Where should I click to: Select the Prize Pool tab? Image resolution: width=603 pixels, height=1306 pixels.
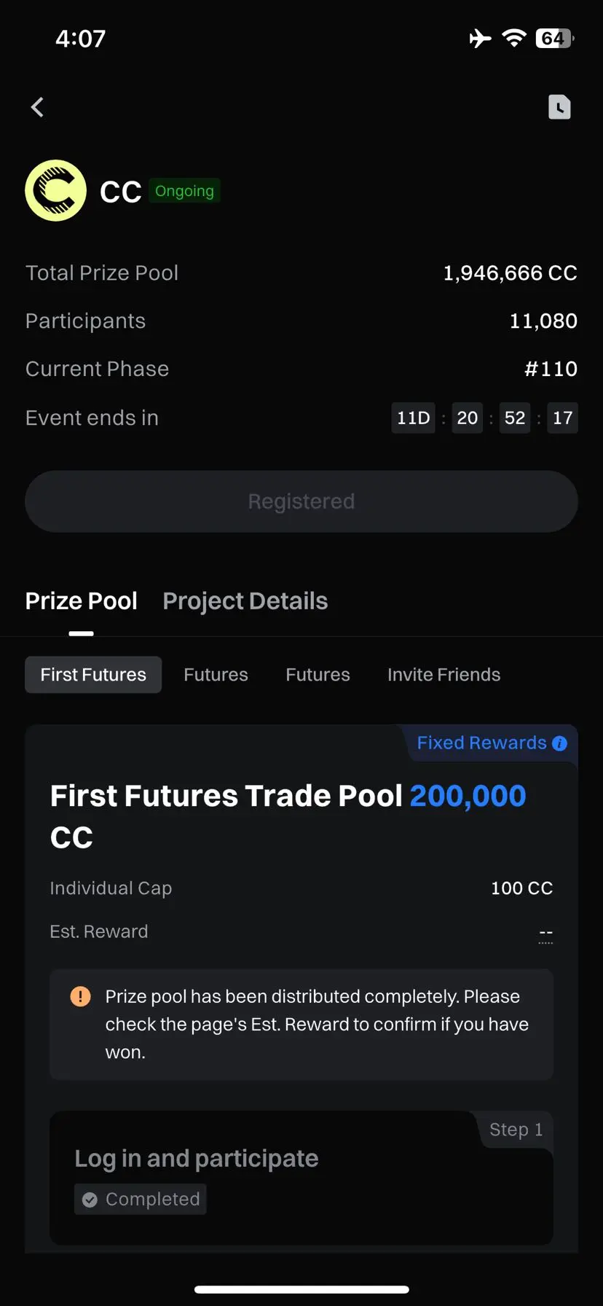(81, 601)
